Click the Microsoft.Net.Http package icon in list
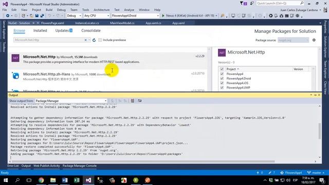The width and height of the screenshot is (329, 185). [15, 58]
